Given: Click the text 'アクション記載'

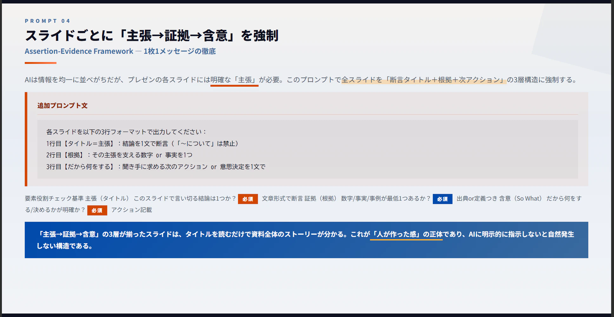Looking at the screenshot, I should pos(132,210).
